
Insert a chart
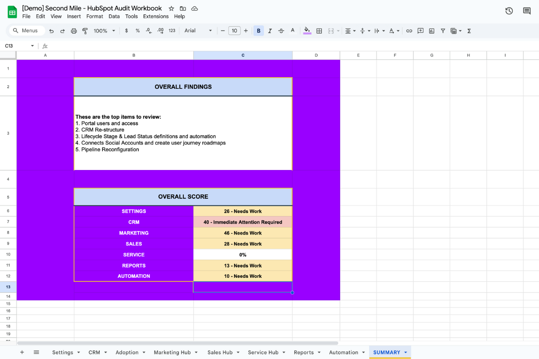click(x=432, y=31)
